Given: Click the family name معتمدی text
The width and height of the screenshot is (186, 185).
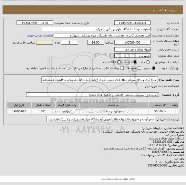Looking at the screenshot, I should [x=160, y=162].
